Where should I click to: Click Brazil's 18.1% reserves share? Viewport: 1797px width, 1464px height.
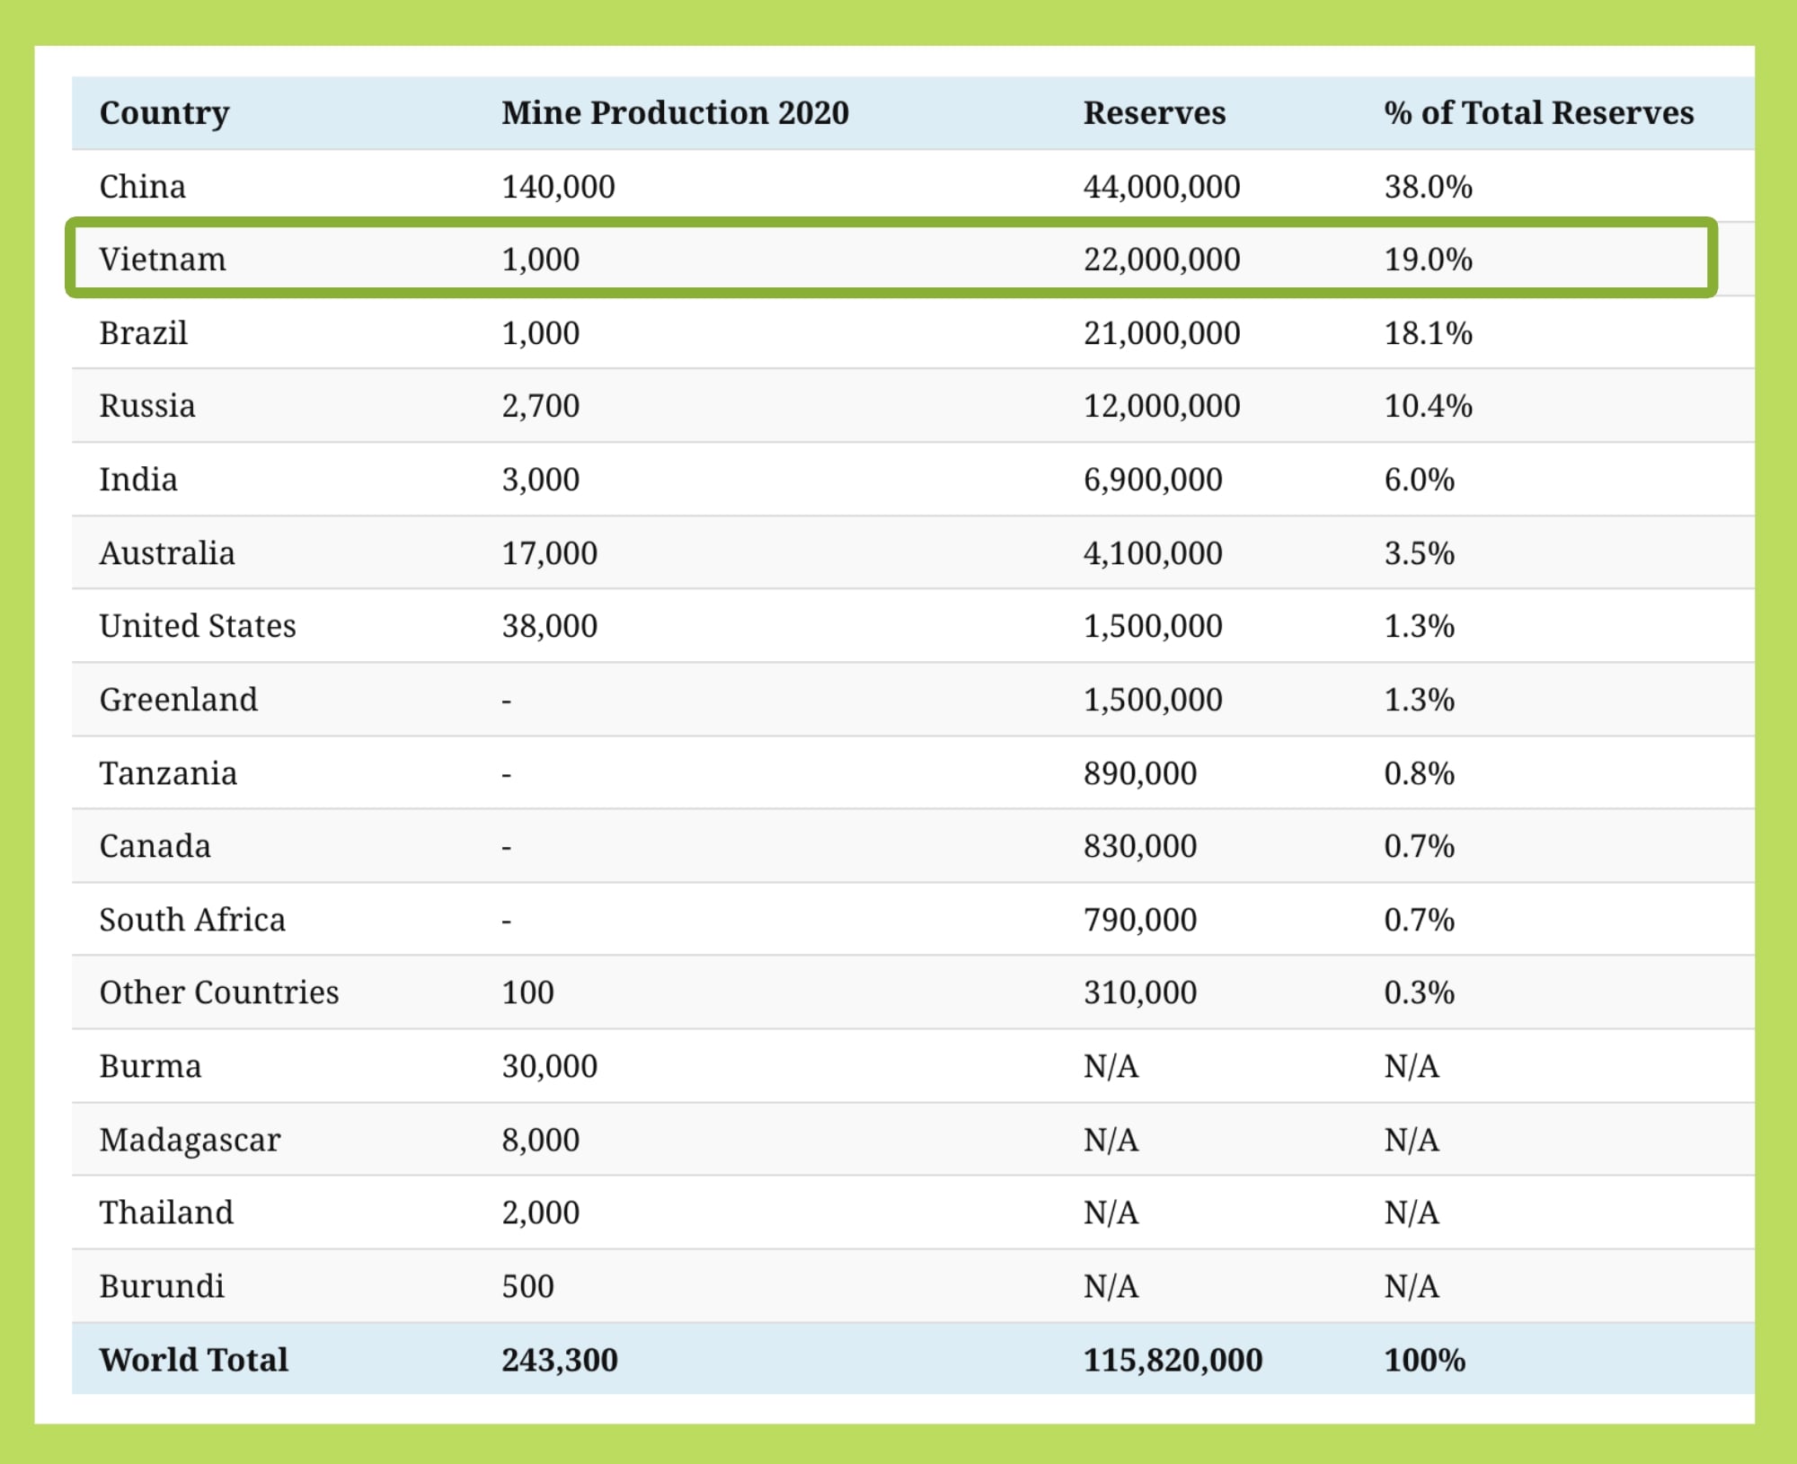pyautogui.click(x=1428, y=333)
